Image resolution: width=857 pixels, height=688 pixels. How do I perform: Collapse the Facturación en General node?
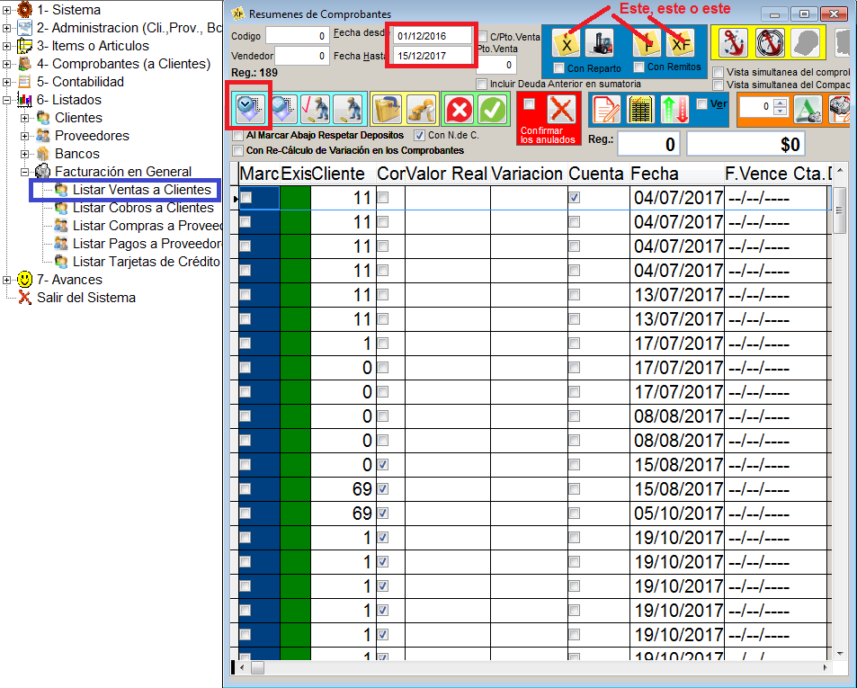pos(25,172)
